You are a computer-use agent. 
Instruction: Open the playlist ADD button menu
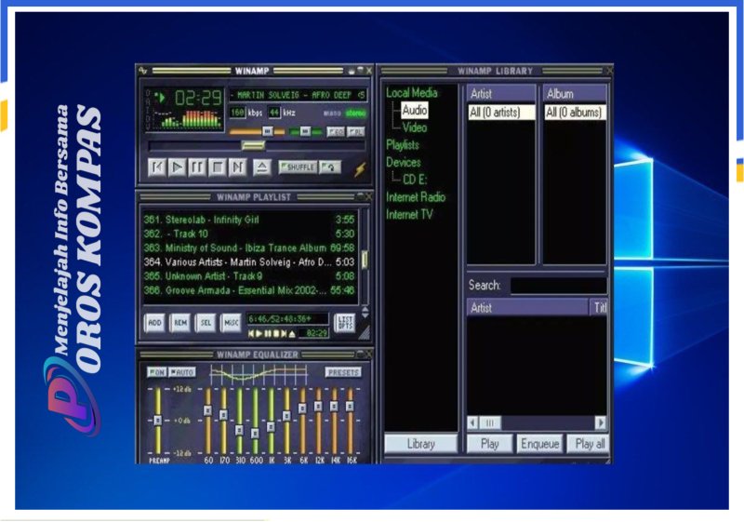coord(154,322)
